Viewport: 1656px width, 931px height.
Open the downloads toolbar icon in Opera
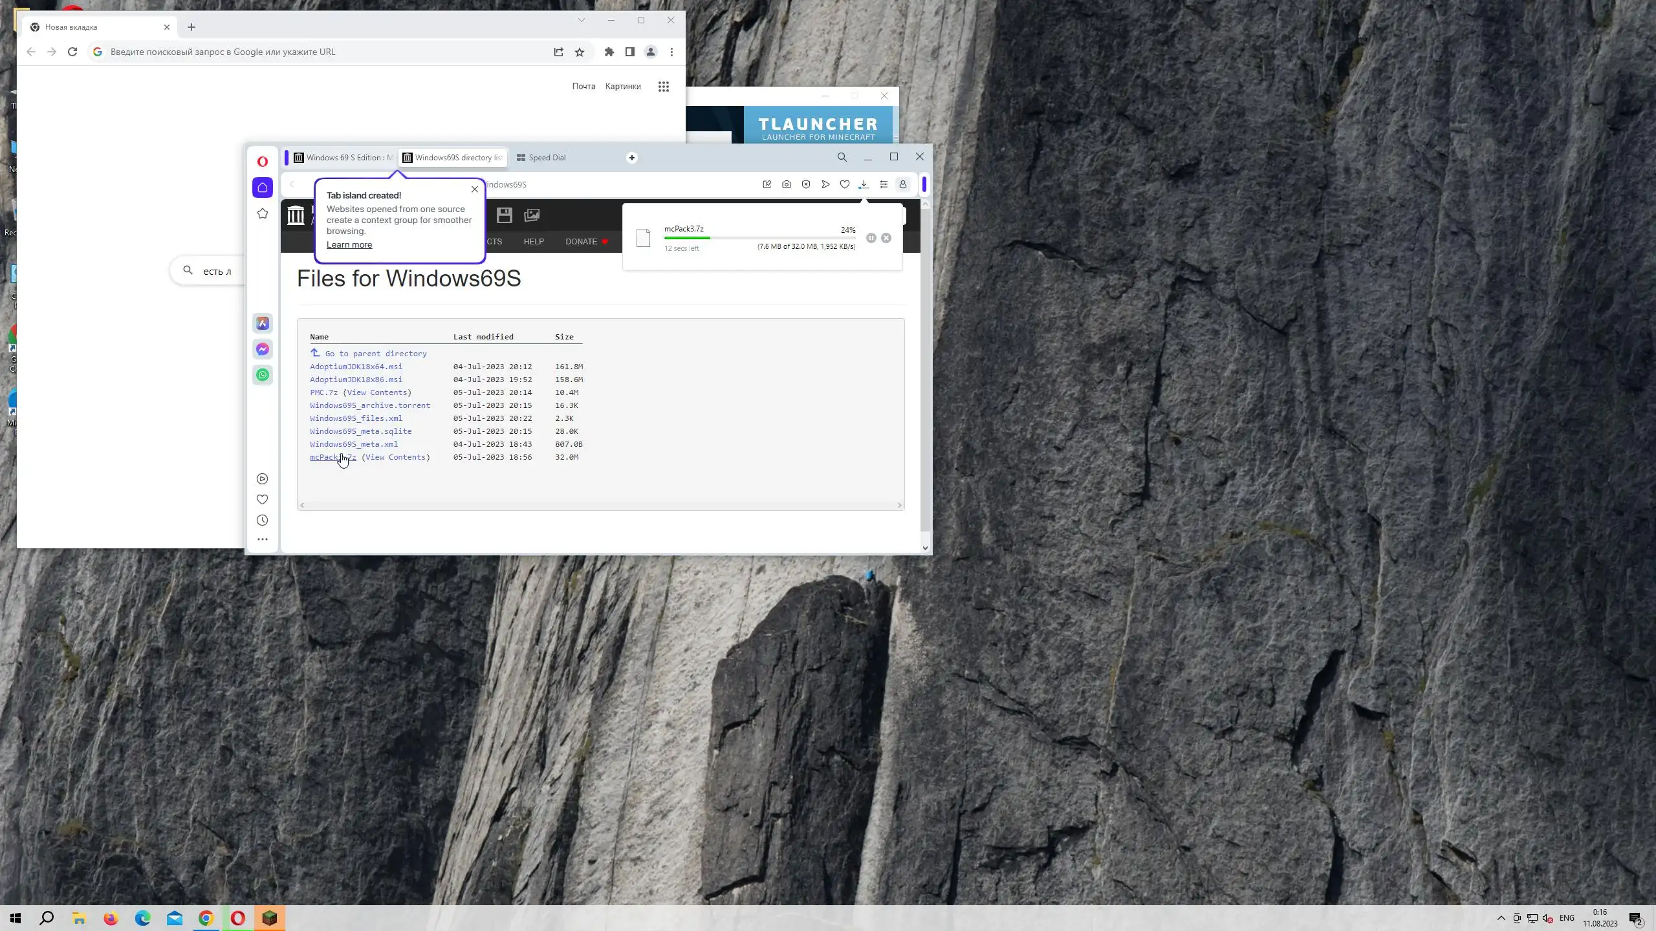[864, 184]
